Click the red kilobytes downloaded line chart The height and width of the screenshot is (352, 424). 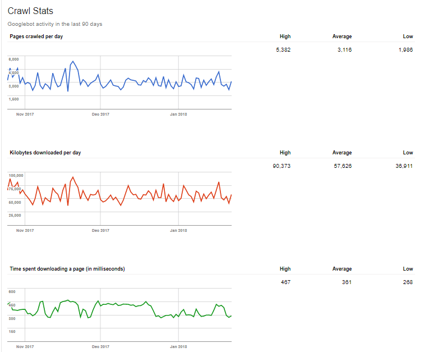tap(119, 199)
